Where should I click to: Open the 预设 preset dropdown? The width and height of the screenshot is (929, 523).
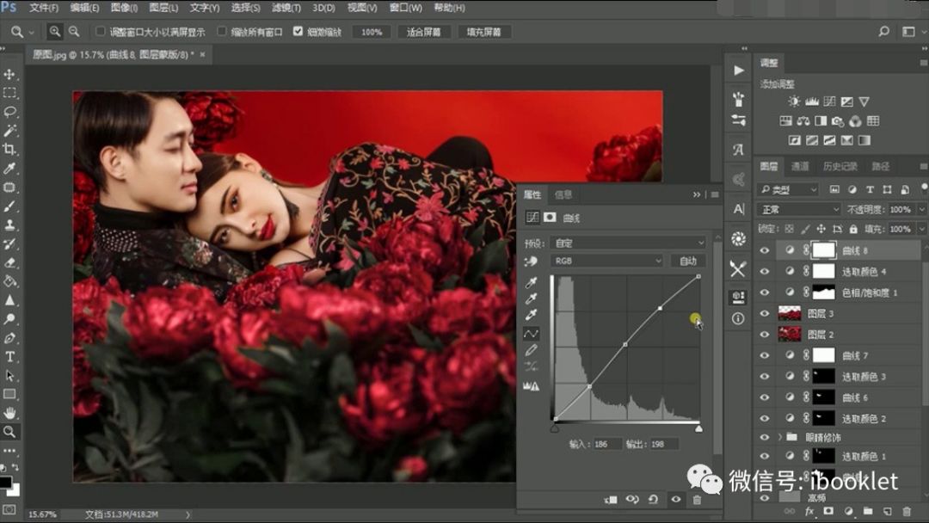628,243
